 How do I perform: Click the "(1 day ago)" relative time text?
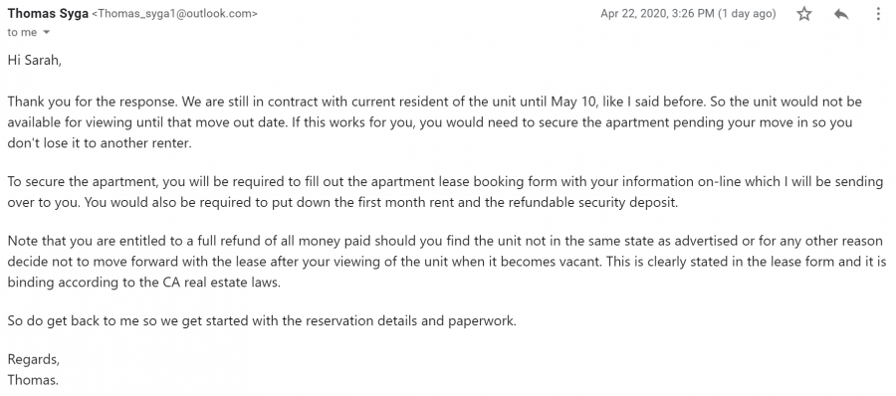747,14
